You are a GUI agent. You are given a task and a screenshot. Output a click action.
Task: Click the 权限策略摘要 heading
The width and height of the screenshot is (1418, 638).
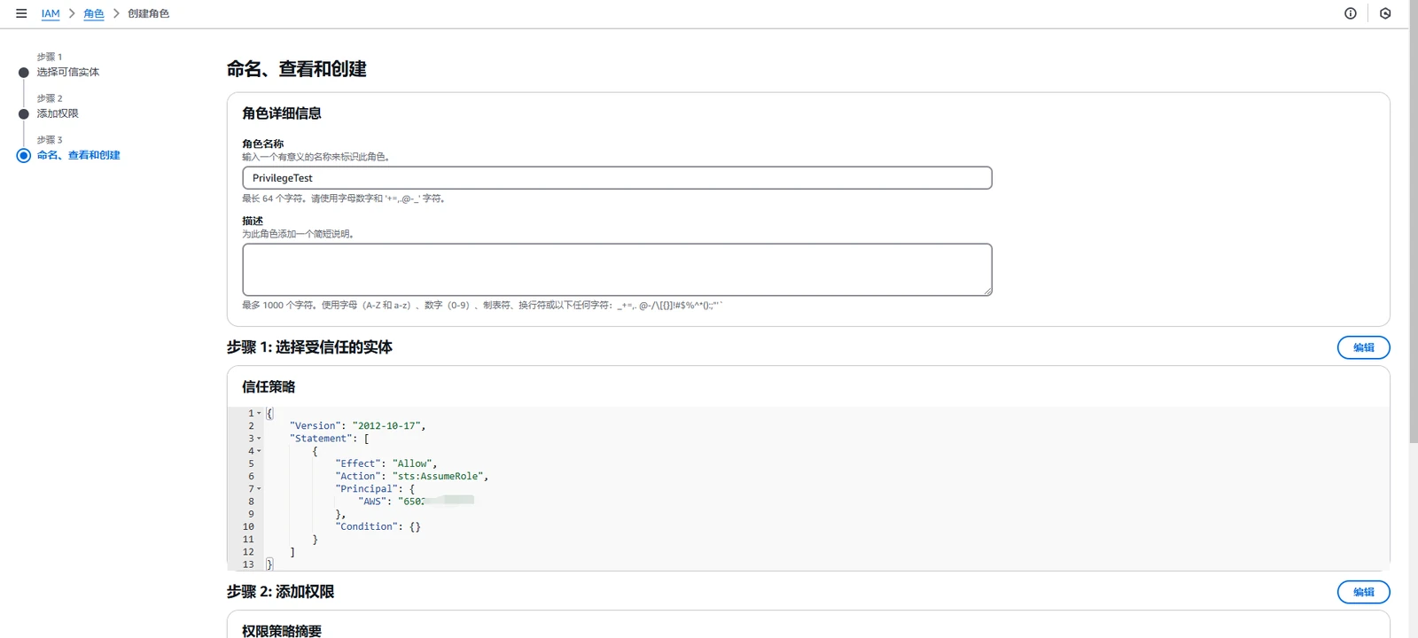coord(282,630)
